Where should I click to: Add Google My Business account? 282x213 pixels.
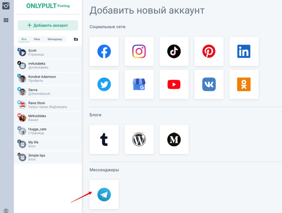click(139, 85)
